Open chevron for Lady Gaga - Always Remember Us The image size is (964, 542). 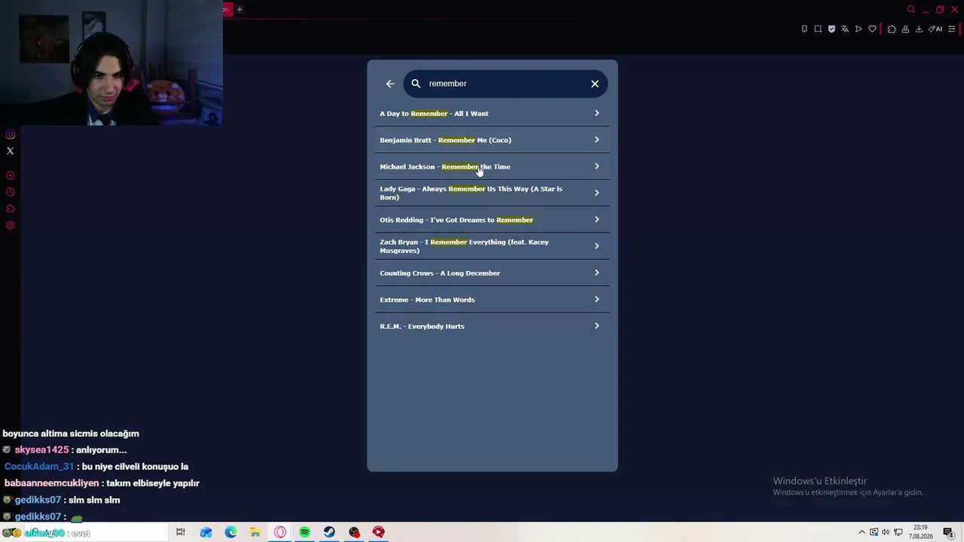pos(596,193)
